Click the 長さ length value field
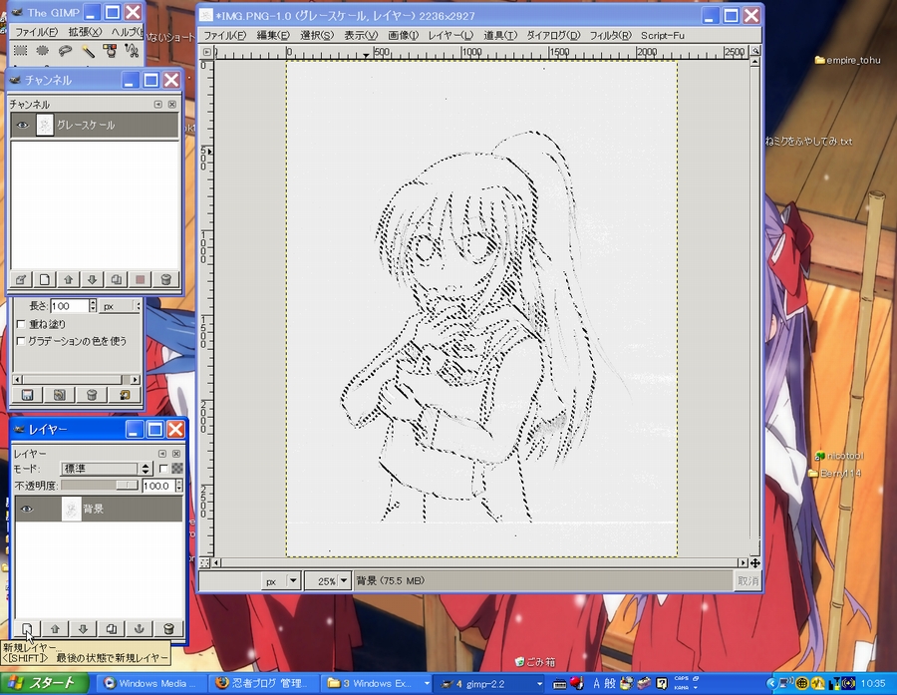 point(70,306)
